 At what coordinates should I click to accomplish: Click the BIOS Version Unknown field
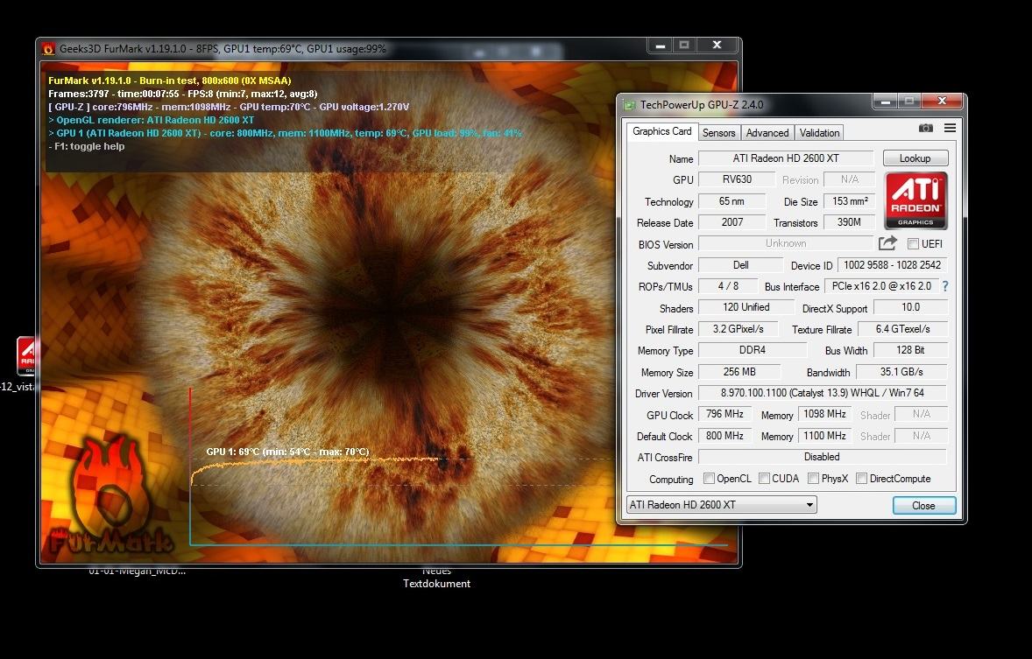(x=786, y=243)
